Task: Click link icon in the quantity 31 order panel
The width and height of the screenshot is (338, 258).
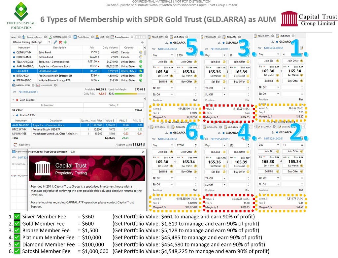Action: [207, 49]
